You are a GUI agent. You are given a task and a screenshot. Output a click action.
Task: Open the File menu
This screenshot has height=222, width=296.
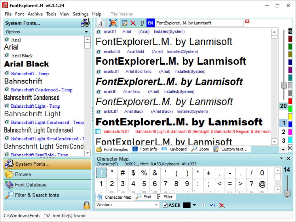coord(8,14)
